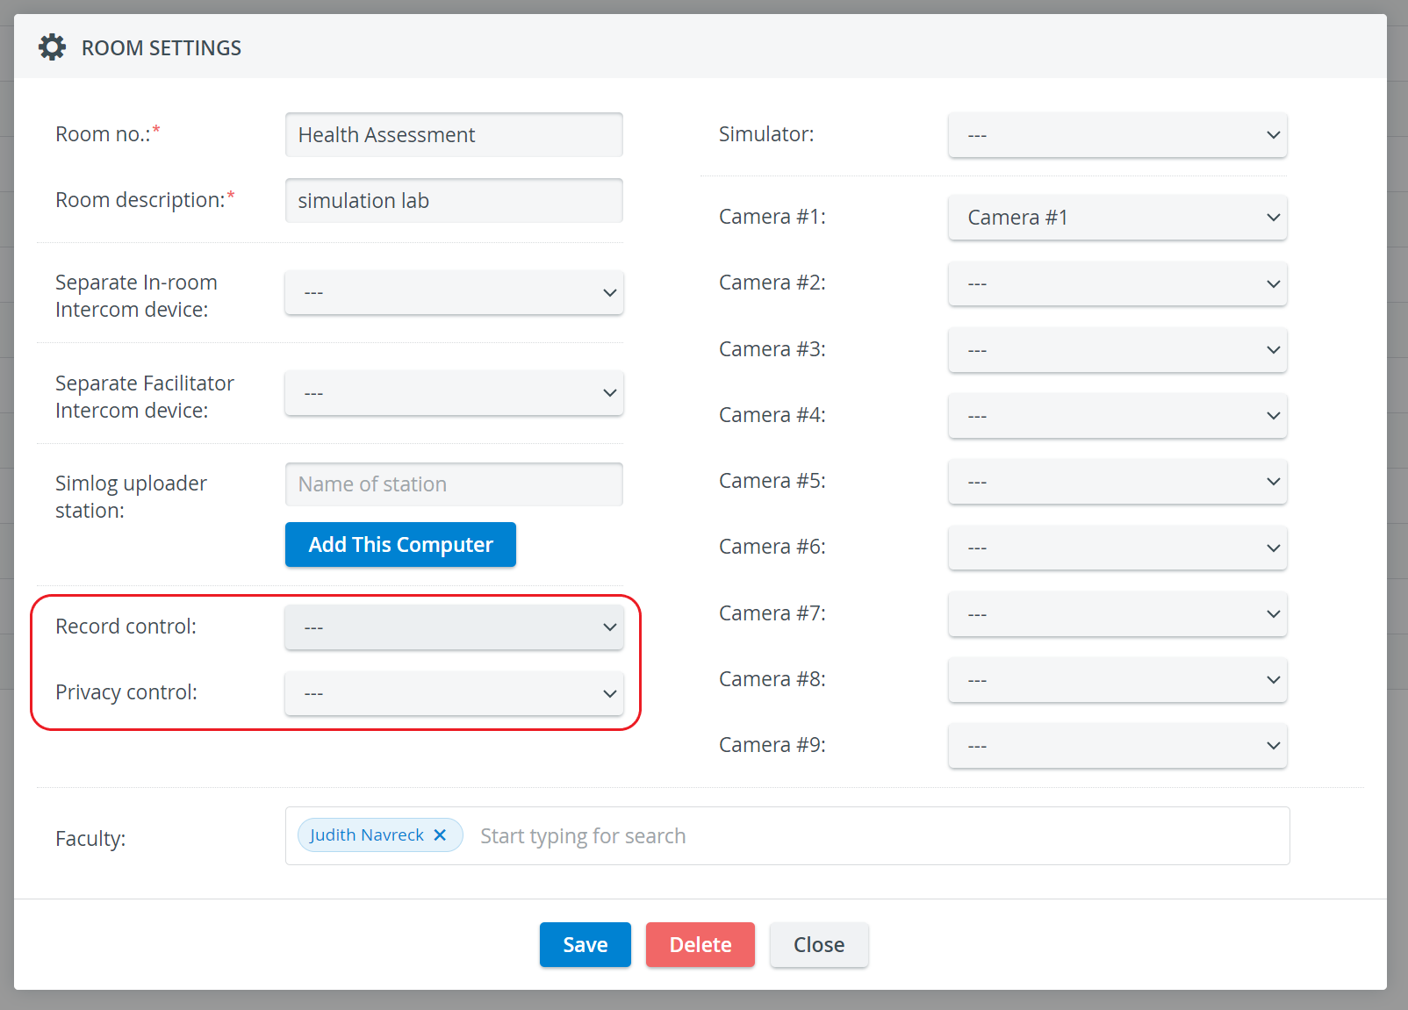Viewport: 1408px width, 1010px height.
Task: Open the Simulator dropdown
Action: click(x=1117, y=135)
